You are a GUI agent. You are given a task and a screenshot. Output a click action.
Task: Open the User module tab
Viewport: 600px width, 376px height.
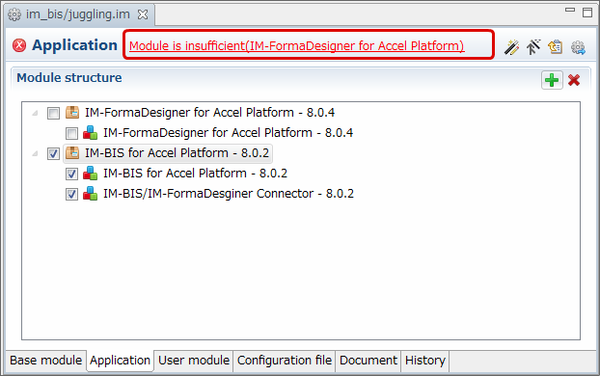pyautogui.click(x=194, y=361)
